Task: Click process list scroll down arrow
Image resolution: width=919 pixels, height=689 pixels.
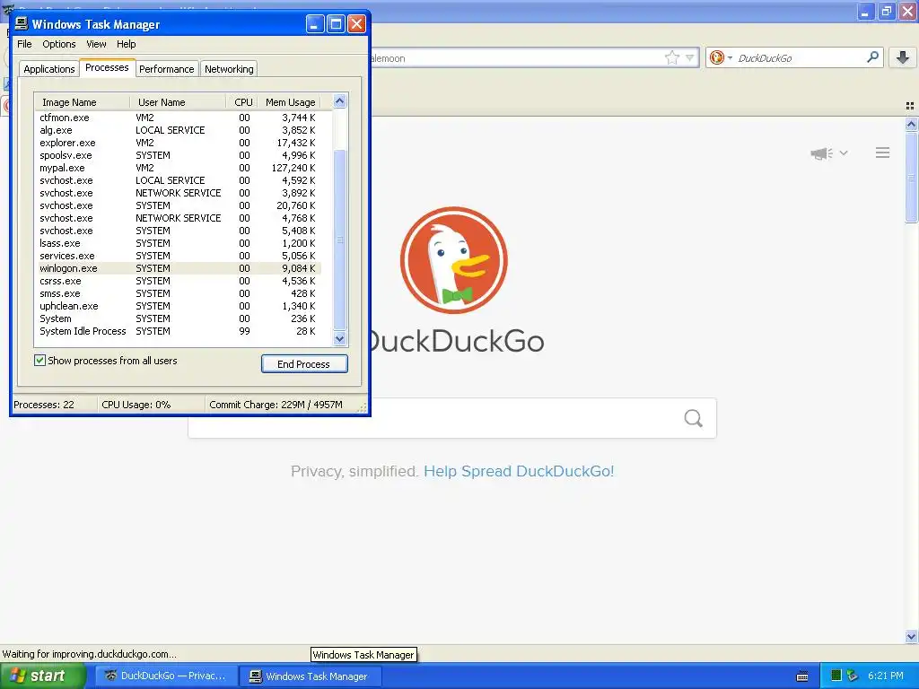Action: [339, 338]
